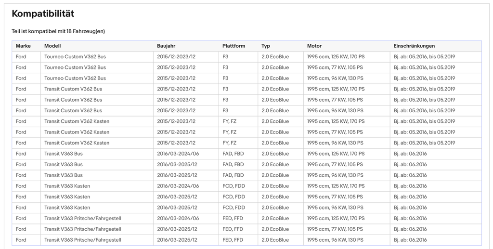Click the Baujahr column header
The height and width of the screenshot is (249, 493).
tap(166, 46)
